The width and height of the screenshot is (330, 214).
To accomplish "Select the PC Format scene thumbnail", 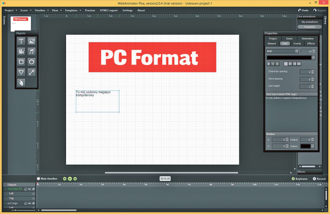I will pos(21,24).
